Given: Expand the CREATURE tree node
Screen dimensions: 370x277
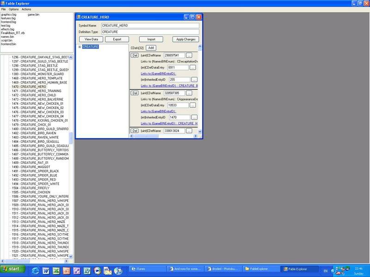Looking at the screenshot, I should 80,47.
